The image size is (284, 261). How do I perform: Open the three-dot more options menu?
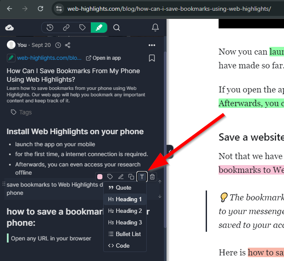[152, 45]
